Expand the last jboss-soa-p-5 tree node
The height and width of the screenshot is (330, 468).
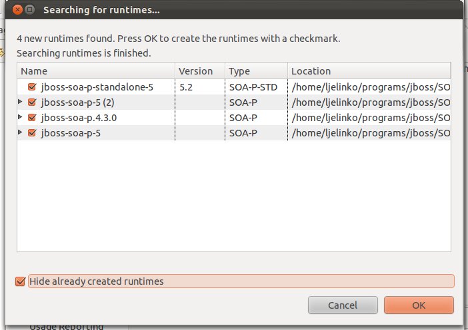tap(21, 132)
